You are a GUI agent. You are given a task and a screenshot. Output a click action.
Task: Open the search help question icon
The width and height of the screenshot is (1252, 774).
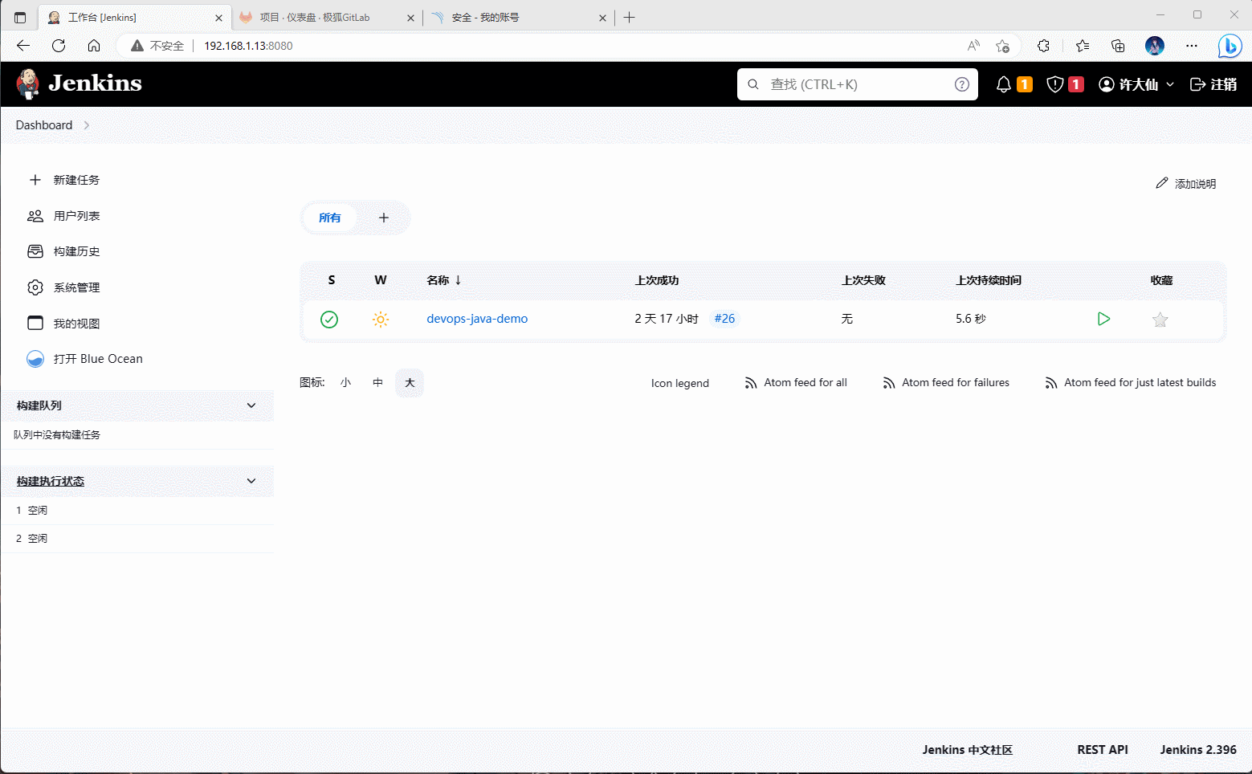click(961, 84)
